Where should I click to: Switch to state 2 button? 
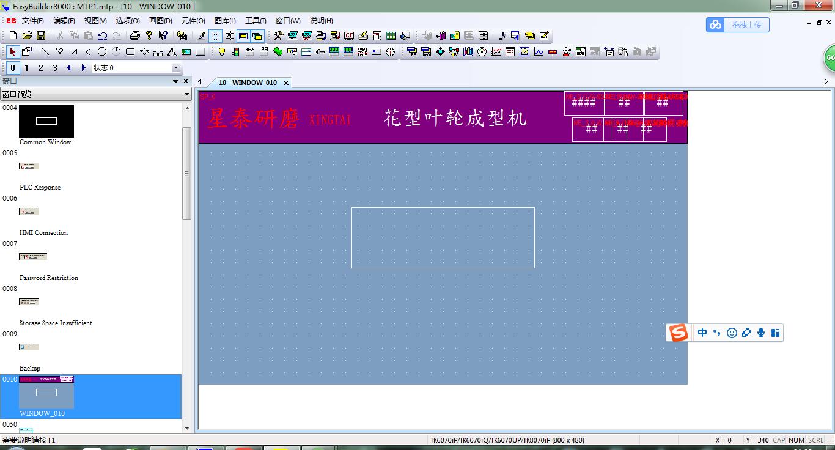pos(41,68)
